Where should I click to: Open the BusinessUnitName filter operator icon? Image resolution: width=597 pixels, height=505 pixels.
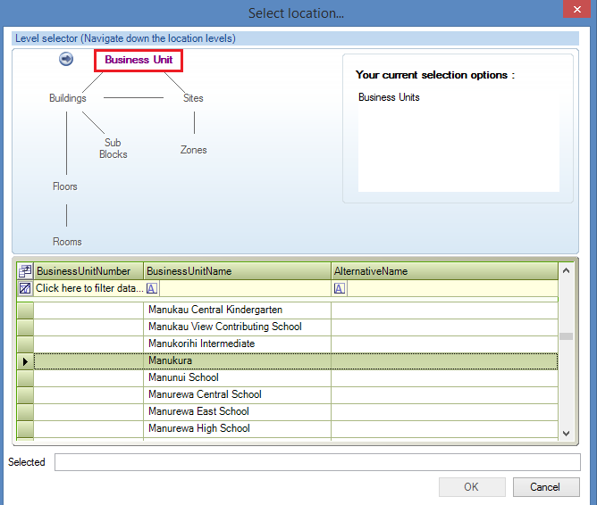[152, 288]
